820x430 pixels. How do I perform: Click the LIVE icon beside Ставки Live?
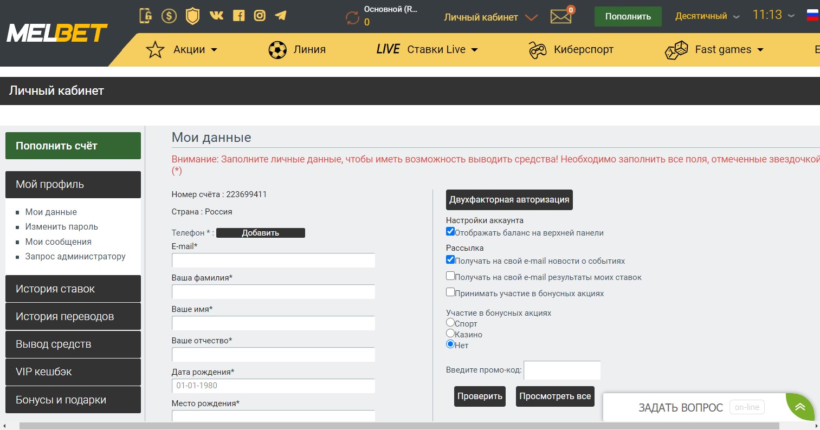pos(388,49)
